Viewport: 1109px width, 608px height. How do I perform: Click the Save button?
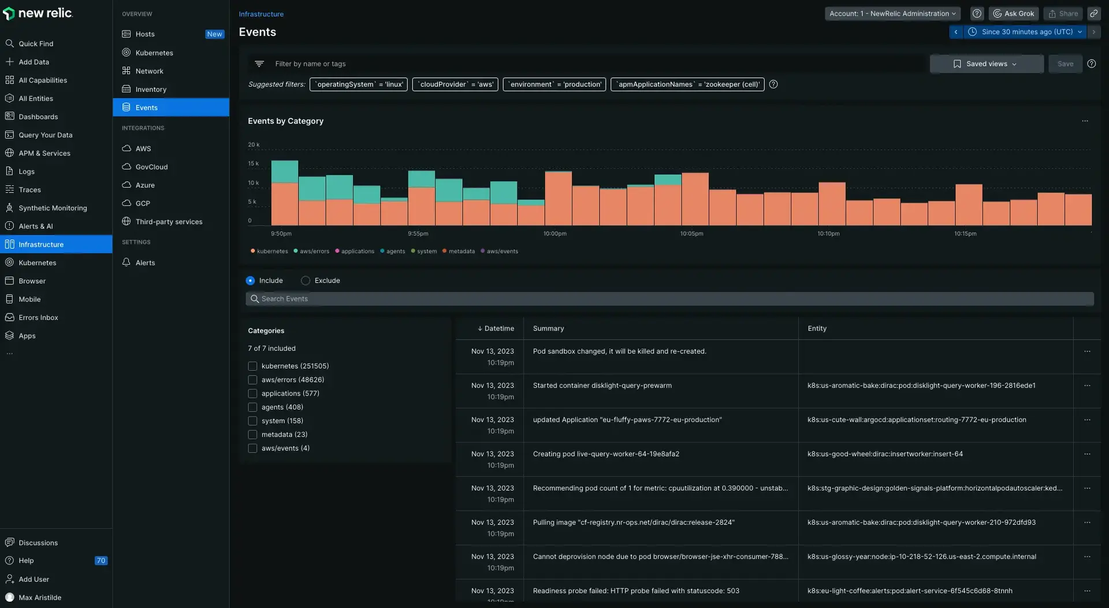1065,64
